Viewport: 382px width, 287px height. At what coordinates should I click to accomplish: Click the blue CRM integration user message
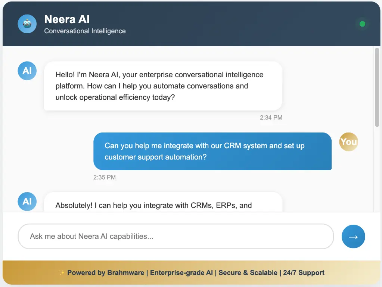pos(212,151)
